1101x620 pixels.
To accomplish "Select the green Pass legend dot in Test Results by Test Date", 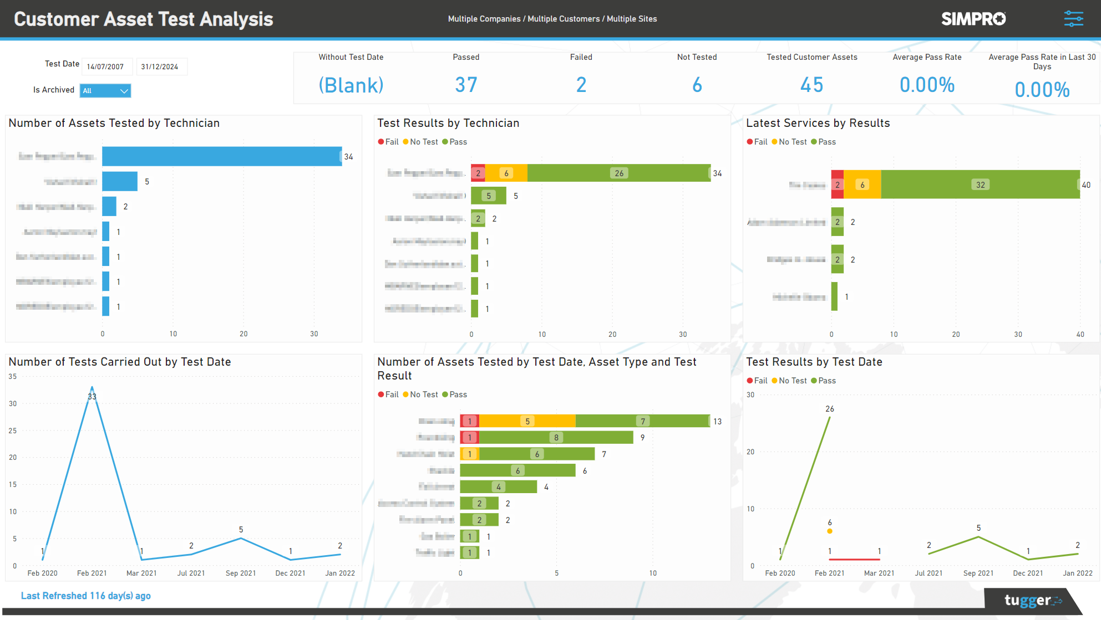I will 814,381.
